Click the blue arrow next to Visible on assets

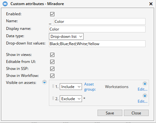44,82
